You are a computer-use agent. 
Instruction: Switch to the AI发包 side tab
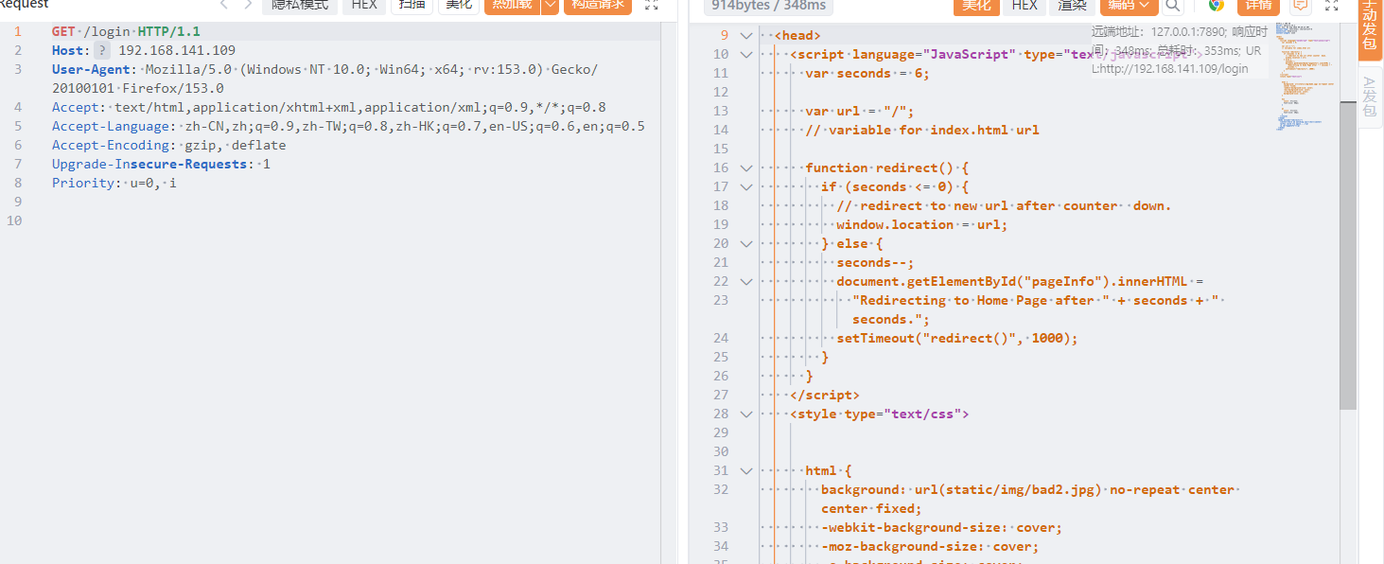point(1370,97)
